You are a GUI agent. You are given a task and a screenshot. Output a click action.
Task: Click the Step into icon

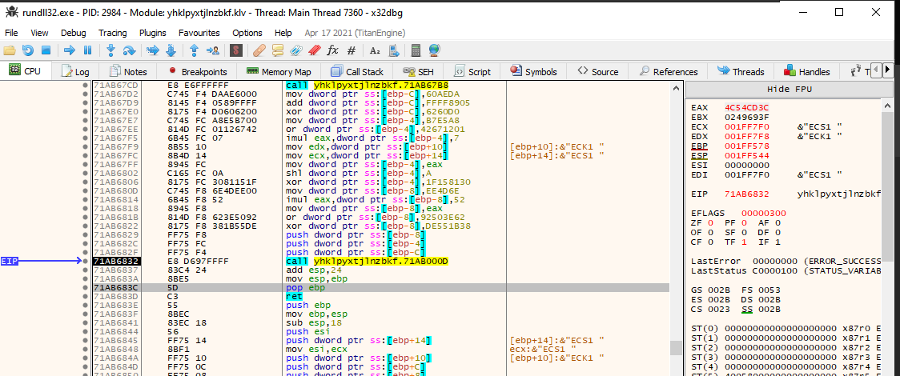click(x=111, y=50)
